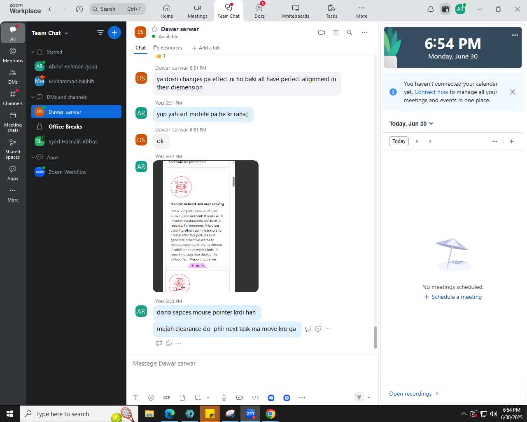Click Schedule a meeting link
Screen dimensions: 527x422
coord(453,297)
